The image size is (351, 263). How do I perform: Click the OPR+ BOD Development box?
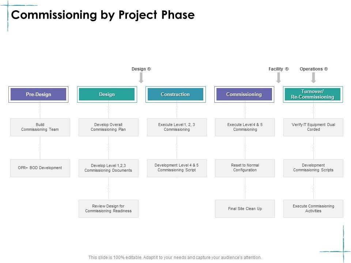(x=40, y=168)
